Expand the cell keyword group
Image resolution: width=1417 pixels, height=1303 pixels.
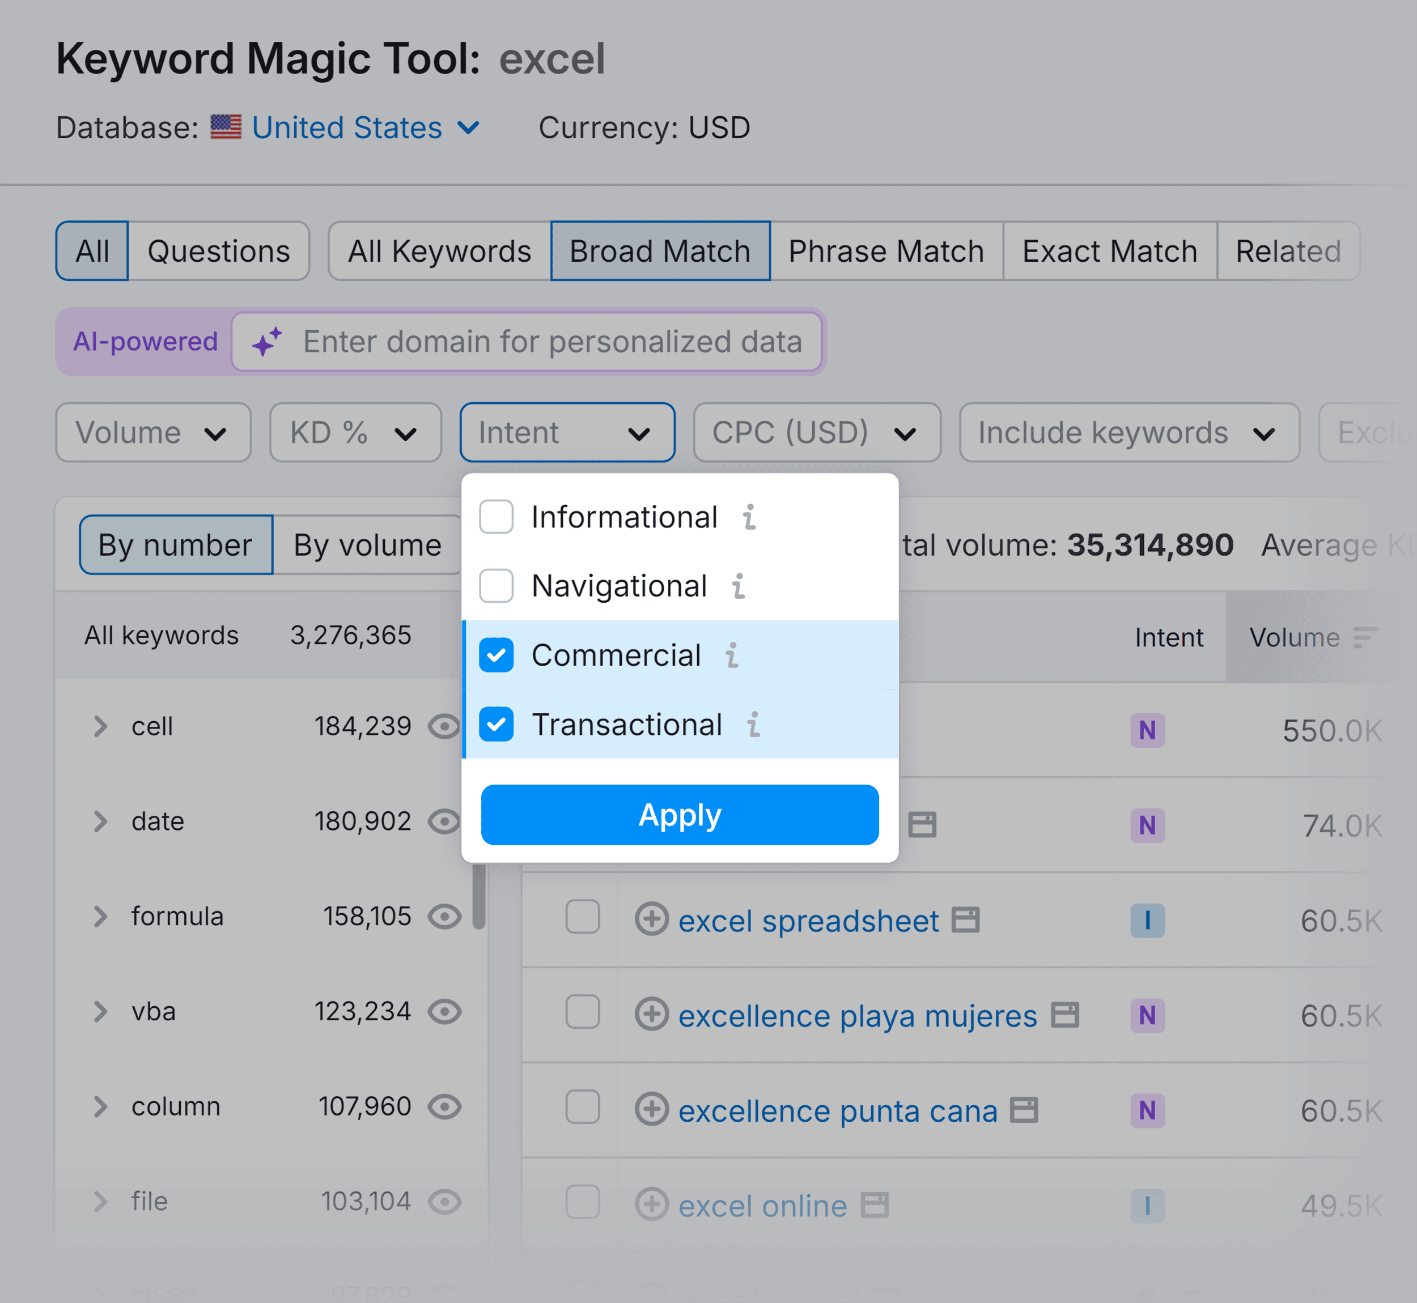pyautogui.click(x=100, y=726)
